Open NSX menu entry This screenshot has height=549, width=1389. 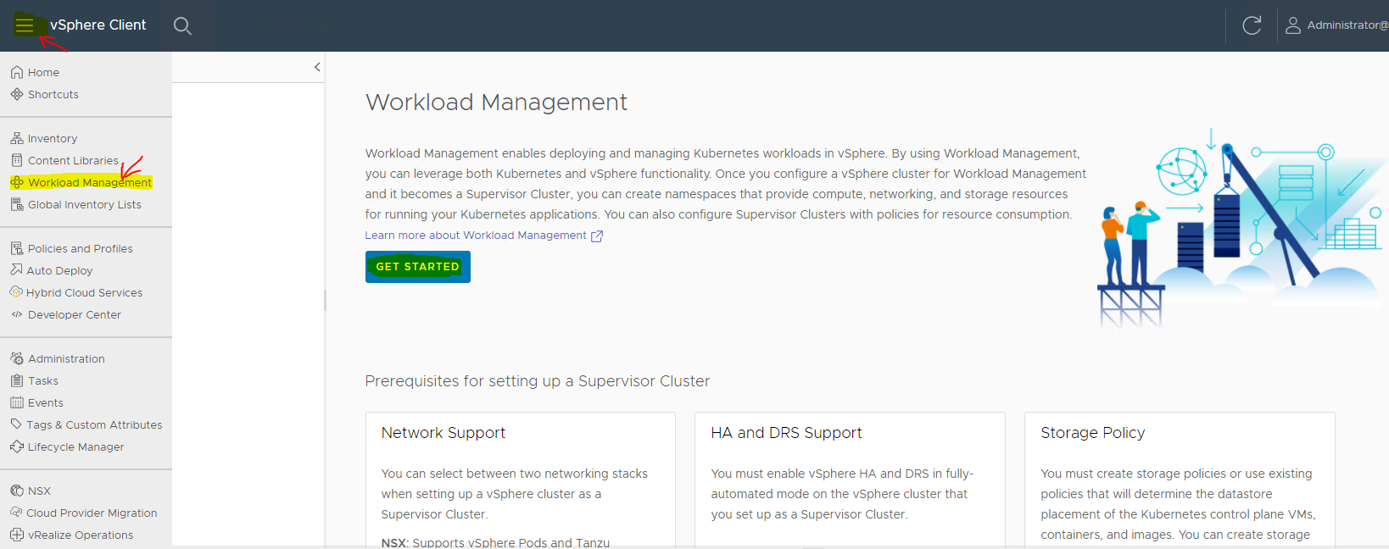39,491
